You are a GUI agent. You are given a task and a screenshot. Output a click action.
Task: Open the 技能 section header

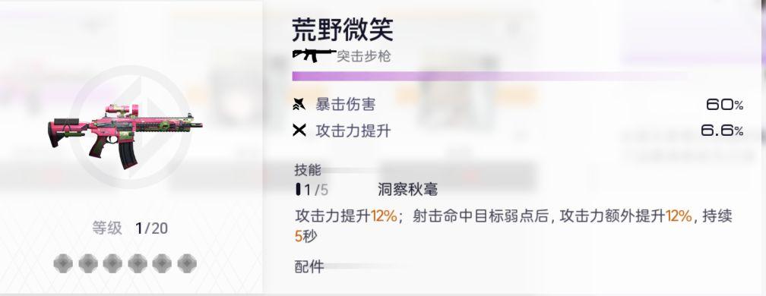click(x=308, y=170)
